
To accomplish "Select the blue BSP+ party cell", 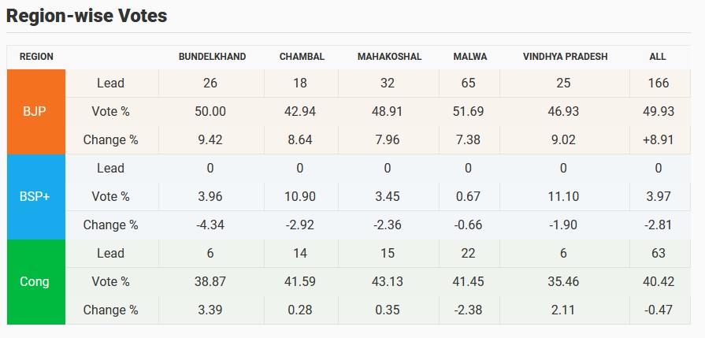I will (x=35, y=196).
